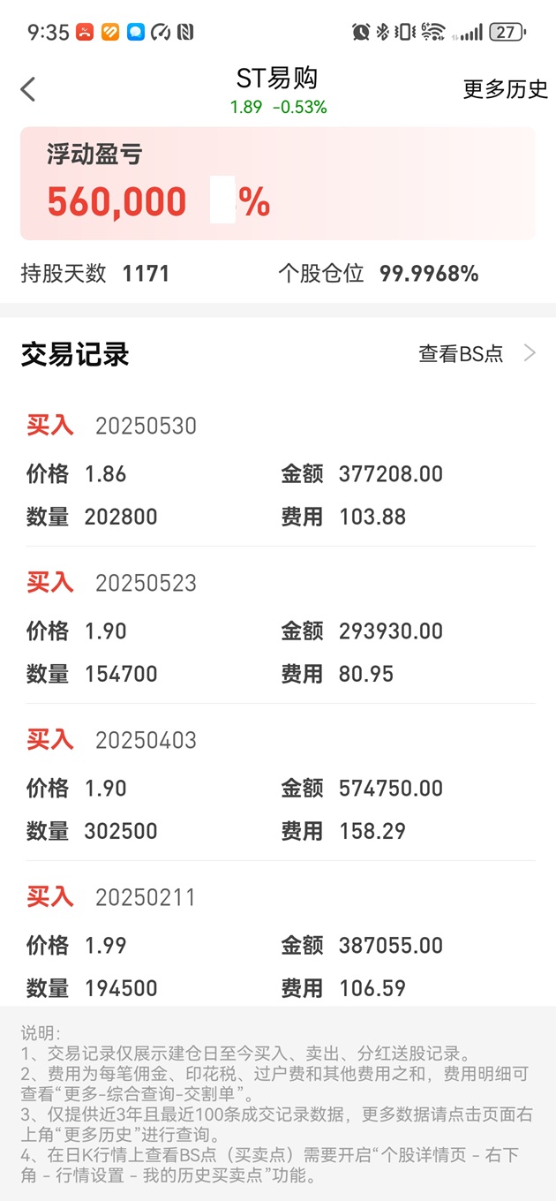Tap the alarm clock status icon

tap(360, 33)
